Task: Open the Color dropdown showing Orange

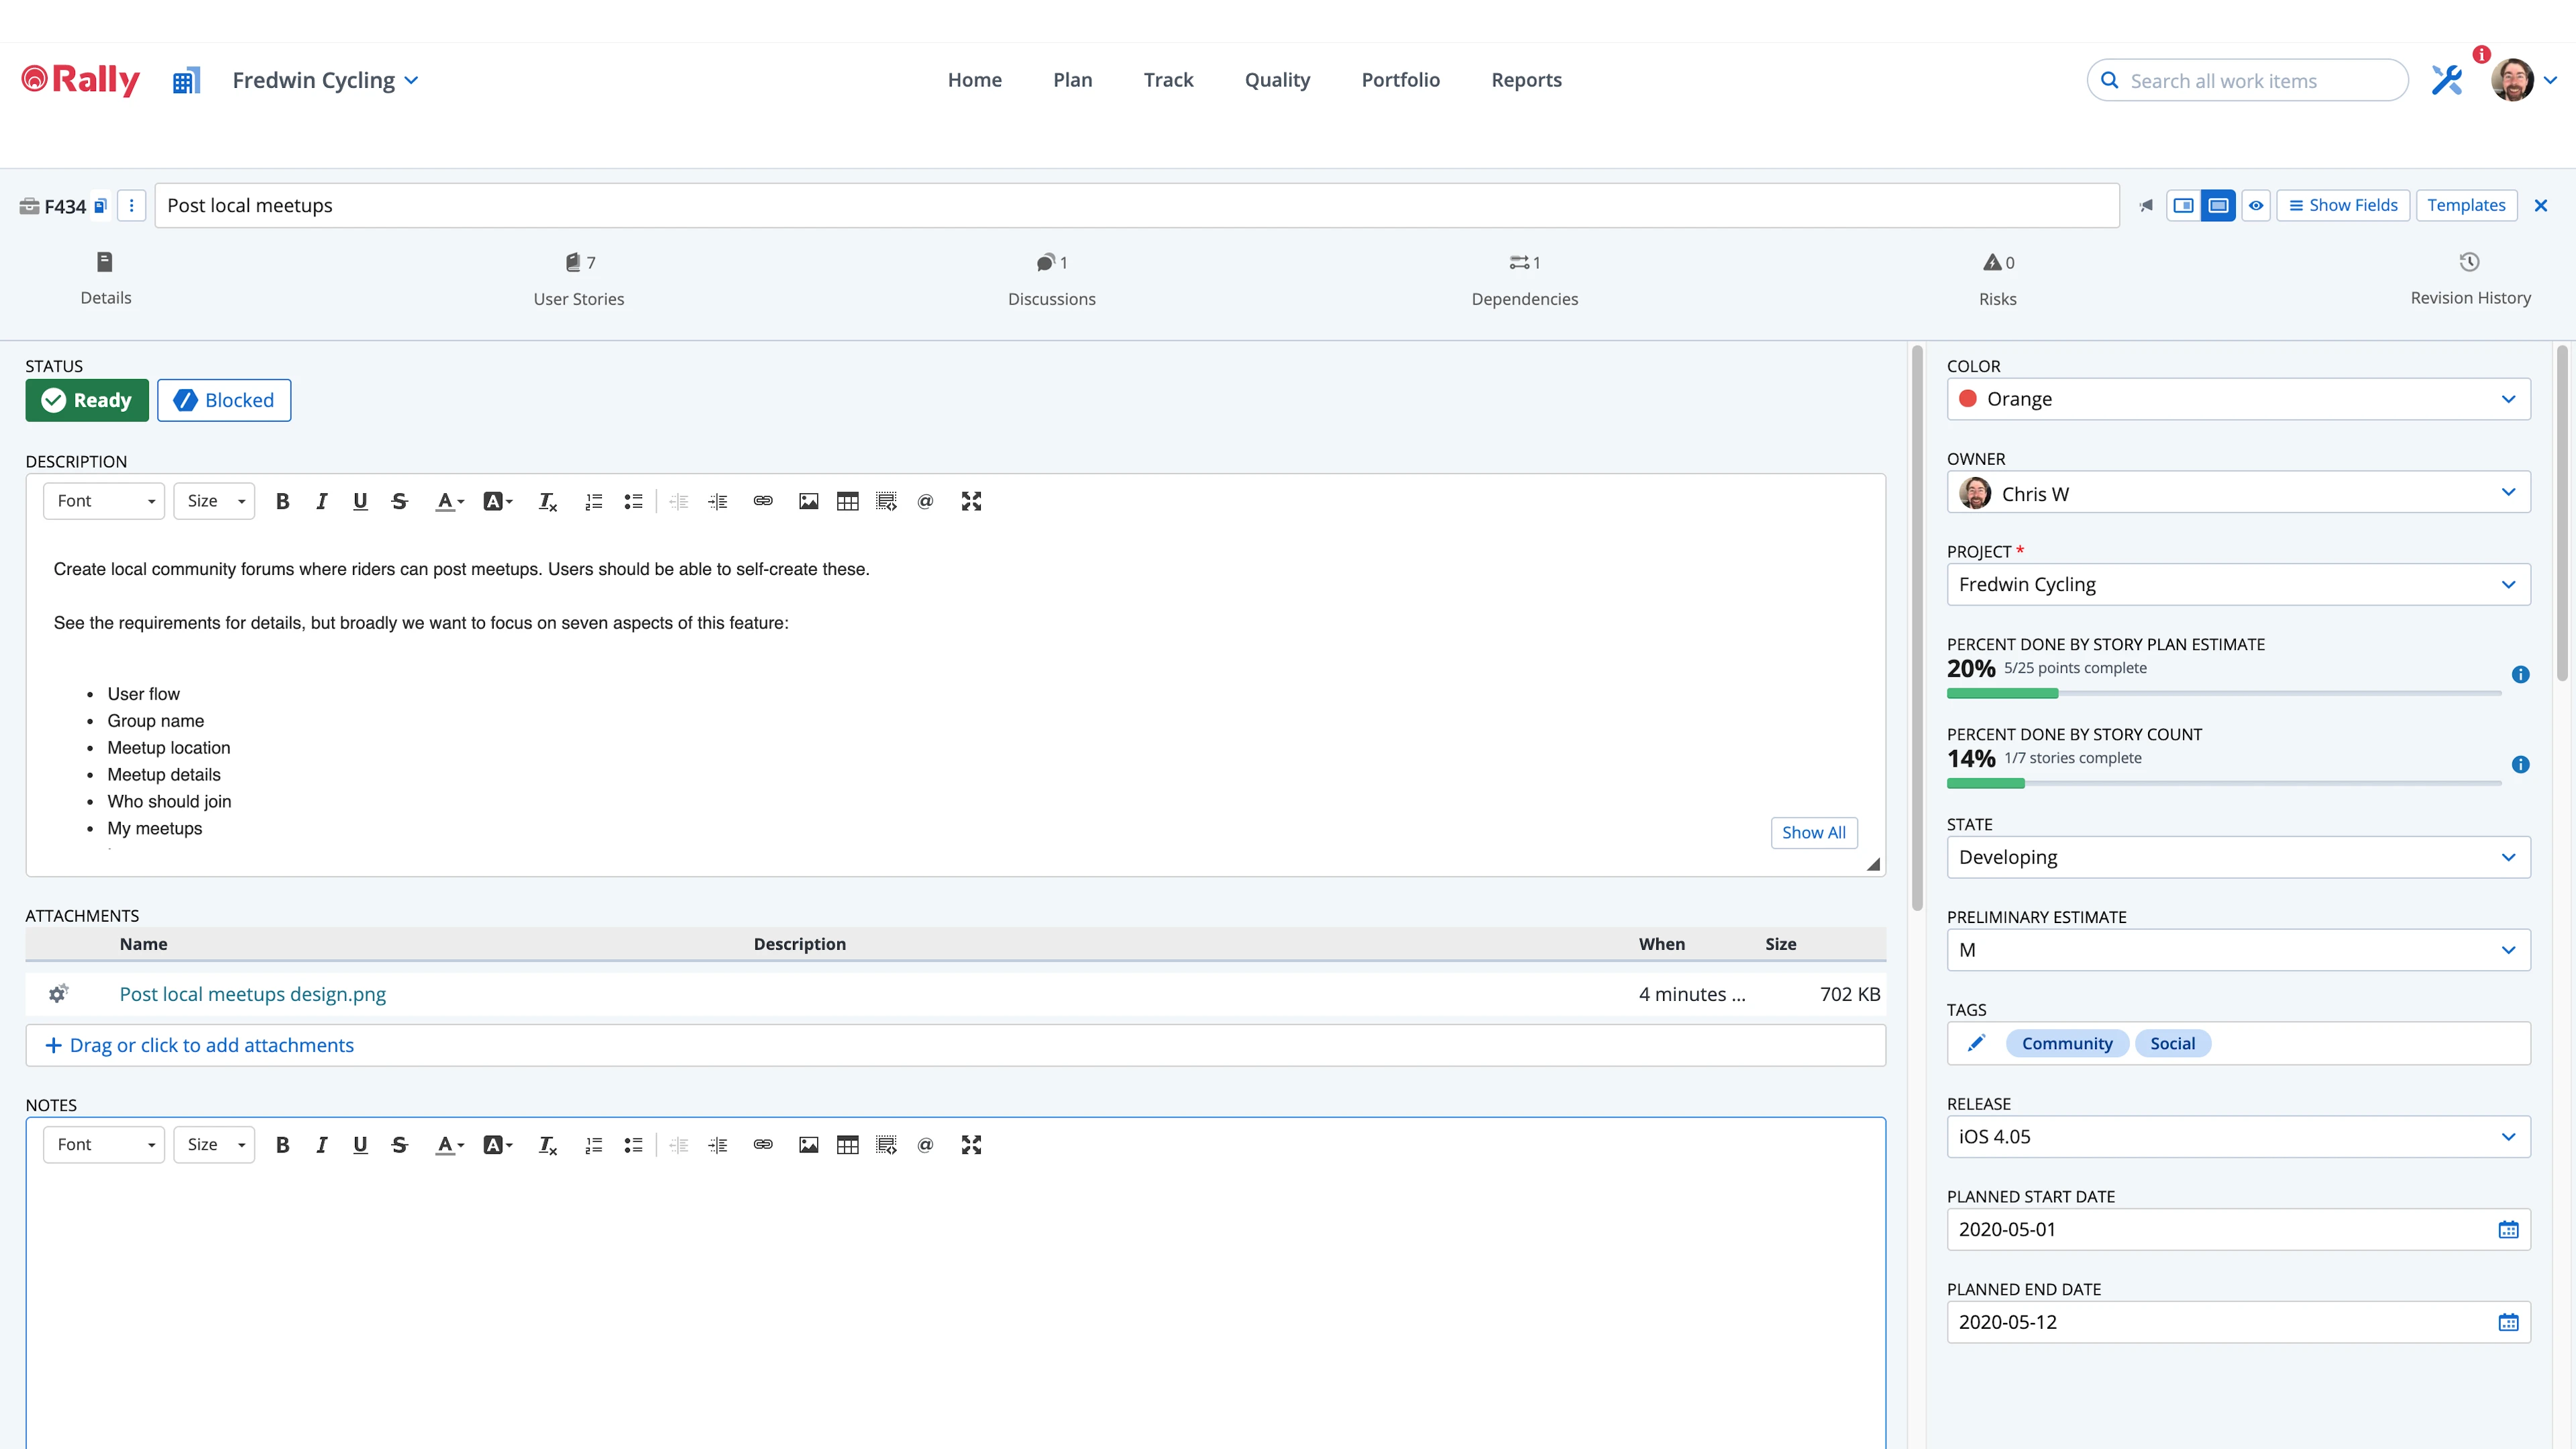Action: [2238, 399]
